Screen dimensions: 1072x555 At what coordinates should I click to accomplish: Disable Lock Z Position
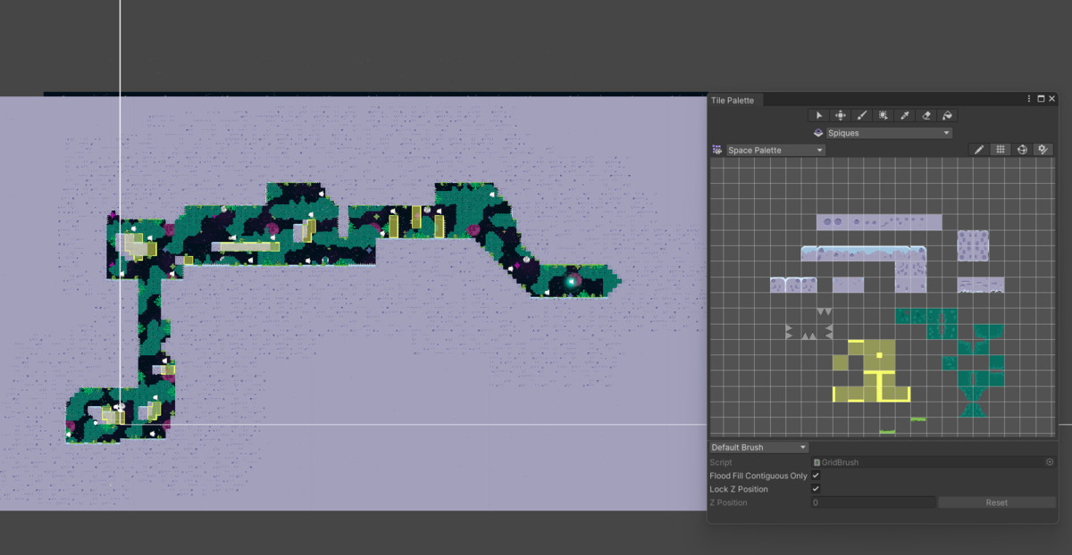pos(816,489)
